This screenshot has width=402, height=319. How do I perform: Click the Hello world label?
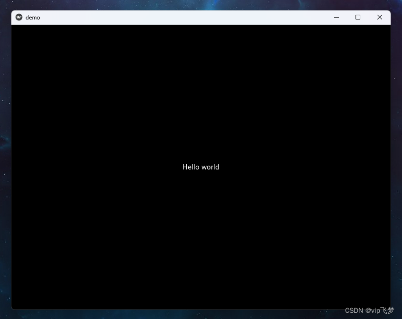(201, 167)
